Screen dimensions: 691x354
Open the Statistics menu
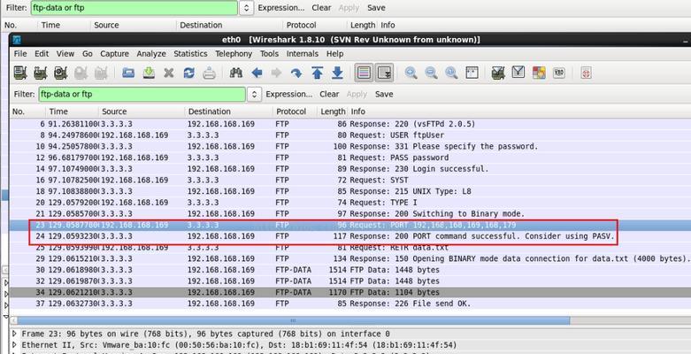click(190, 54)
